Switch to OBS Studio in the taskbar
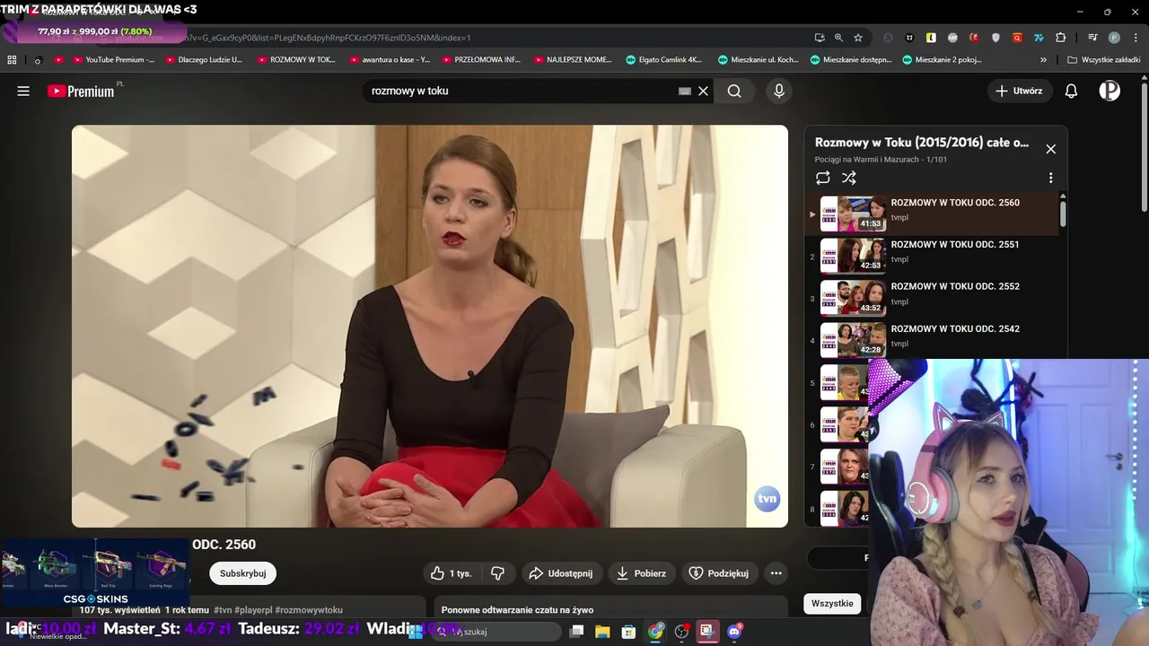Screen dimensions: 1149x646 click(x=681, y=632)
